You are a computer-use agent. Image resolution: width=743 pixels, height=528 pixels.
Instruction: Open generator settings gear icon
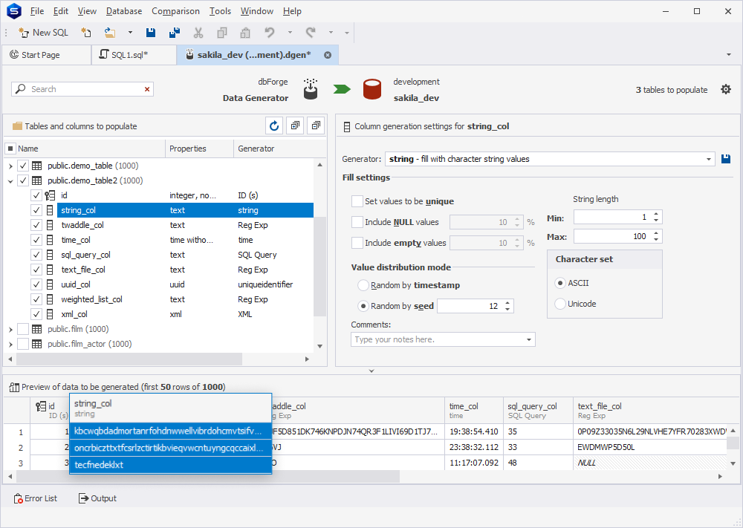(726, 89)
